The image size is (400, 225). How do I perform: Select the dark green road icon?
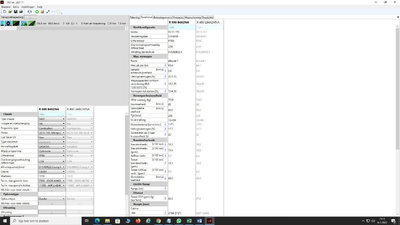coord(16,23)
